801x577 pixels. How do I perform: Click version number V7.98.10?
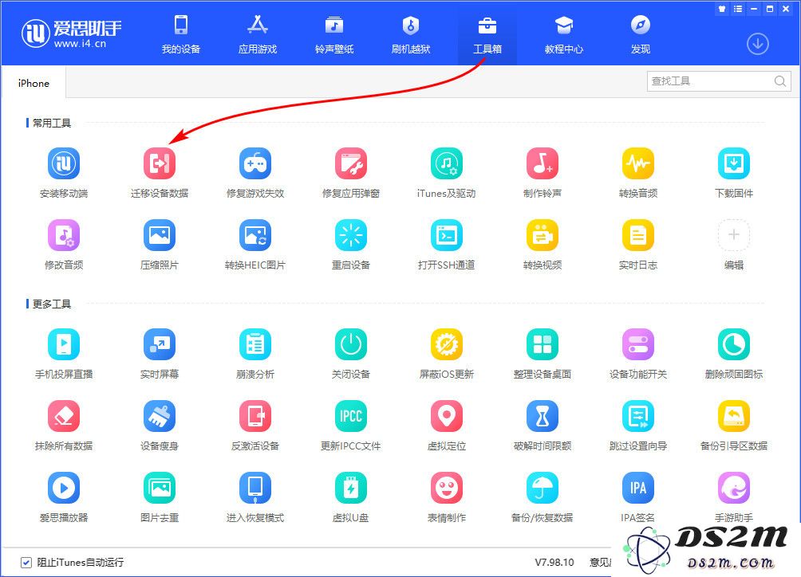pyautogui.click(x=554, y=562)
